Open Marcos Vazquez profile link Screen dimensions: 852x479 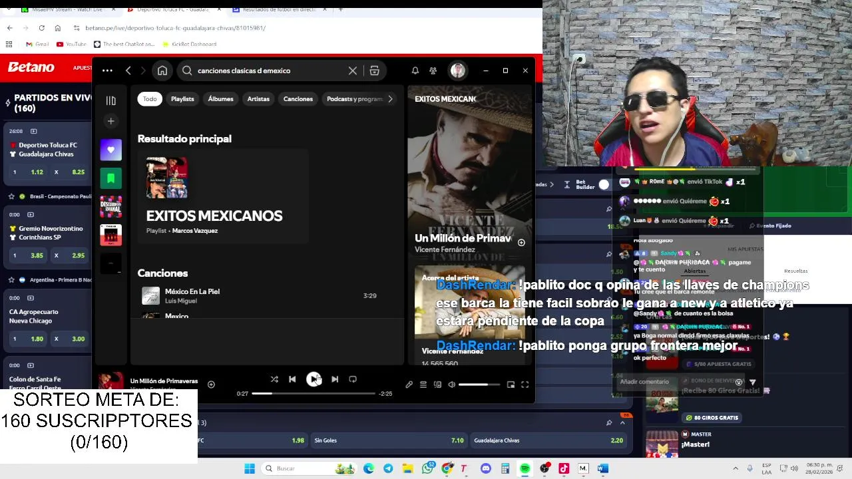[x=195, y=231]
